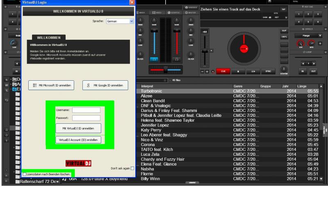Double the loop length with right arrow
The image size is (328, 205).
pos(314,64)
